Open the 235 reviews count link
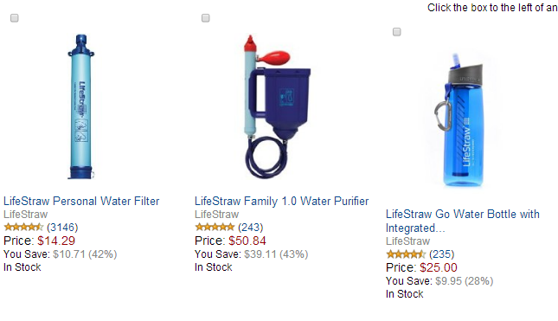 [441, 254]
